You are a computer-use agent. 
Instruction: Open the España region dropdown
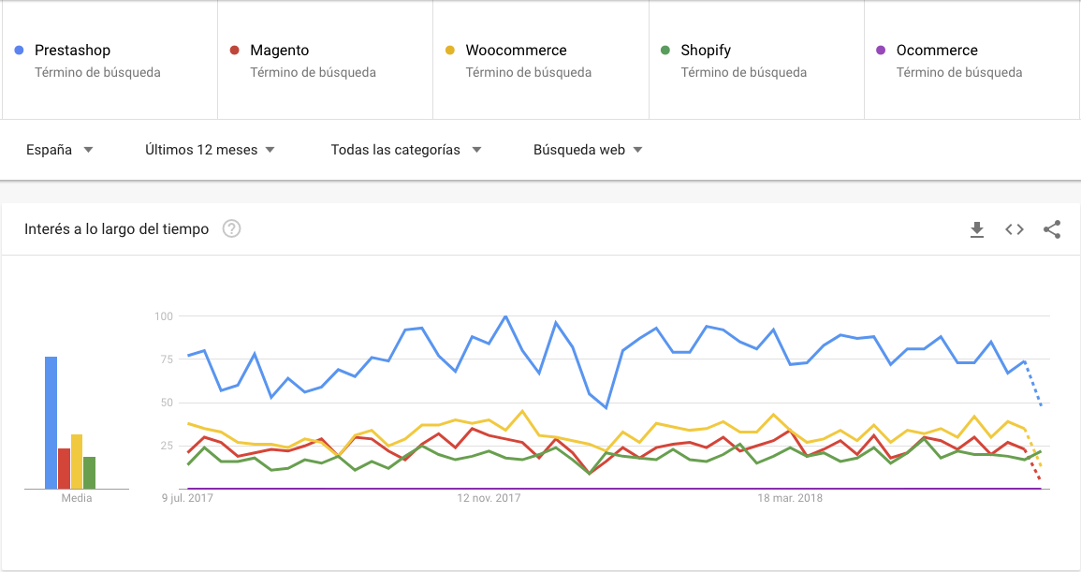tap(60, 150)
